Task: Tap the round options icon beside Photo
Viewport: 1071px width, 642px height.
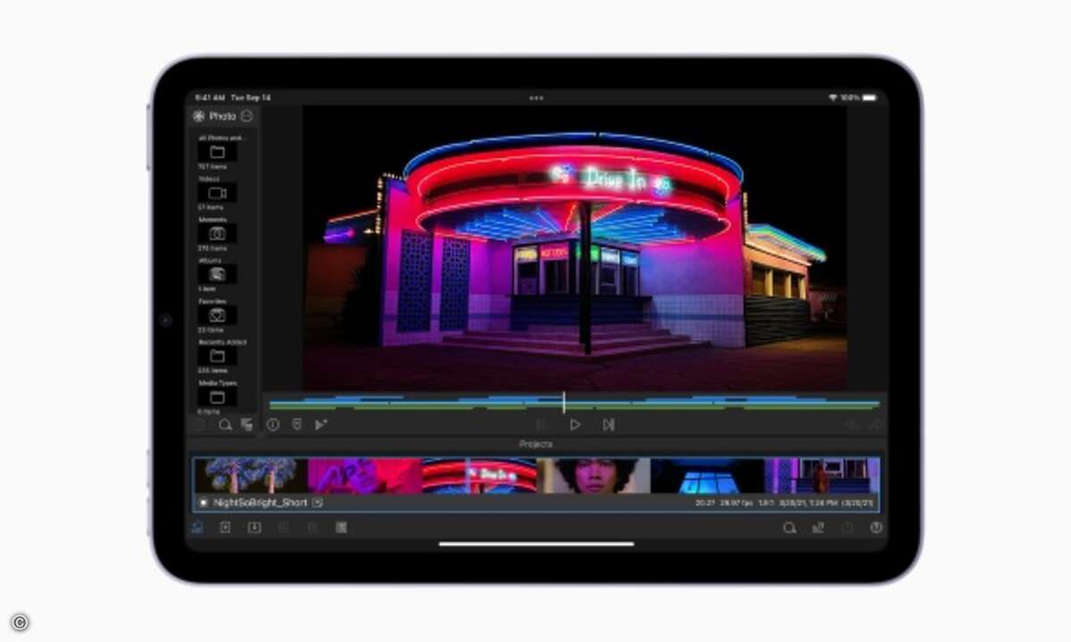Action: (x=247, y=116)
